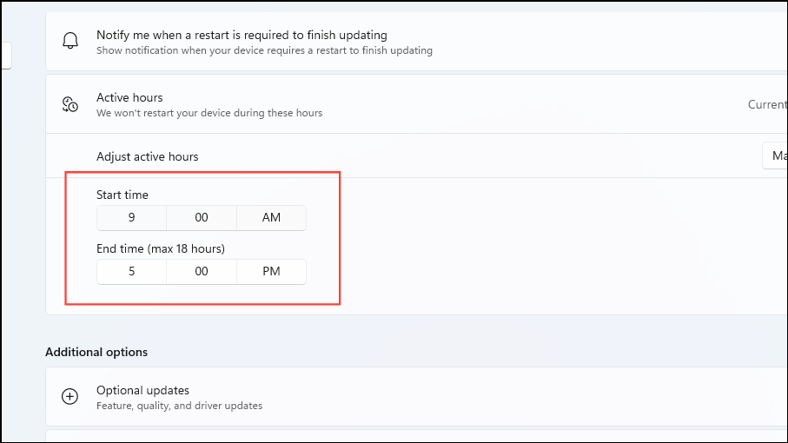The width and height of the screenshot is (788, 443).
Task: Click the PM period selector for End time
Action: (271, 271)
